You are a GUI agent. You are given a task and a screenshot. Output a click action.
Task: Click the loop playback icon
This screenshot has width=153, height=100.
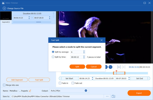[110, 67]
